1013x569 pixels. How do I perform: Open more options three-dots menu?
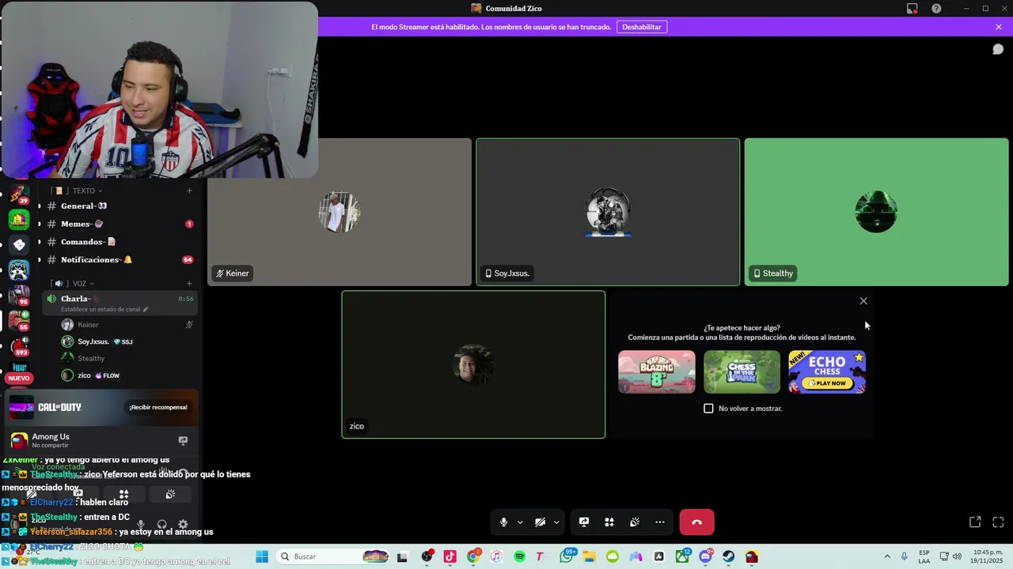[x=660, y=522]
